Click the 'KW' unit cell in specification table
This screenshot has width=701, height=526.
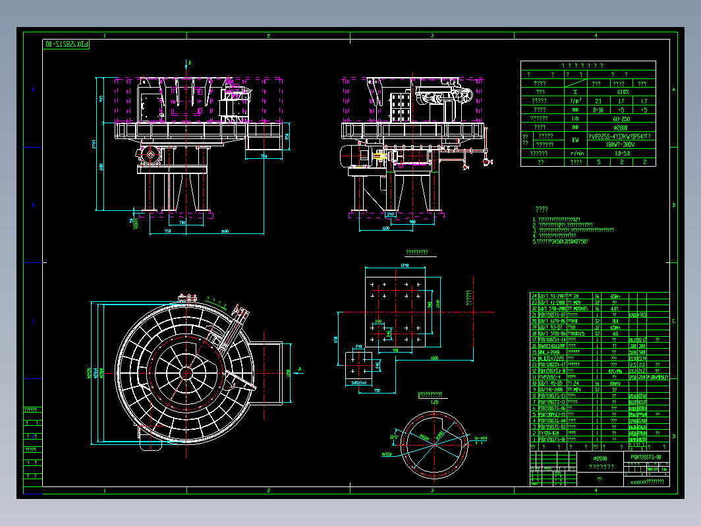coord(575,140)
